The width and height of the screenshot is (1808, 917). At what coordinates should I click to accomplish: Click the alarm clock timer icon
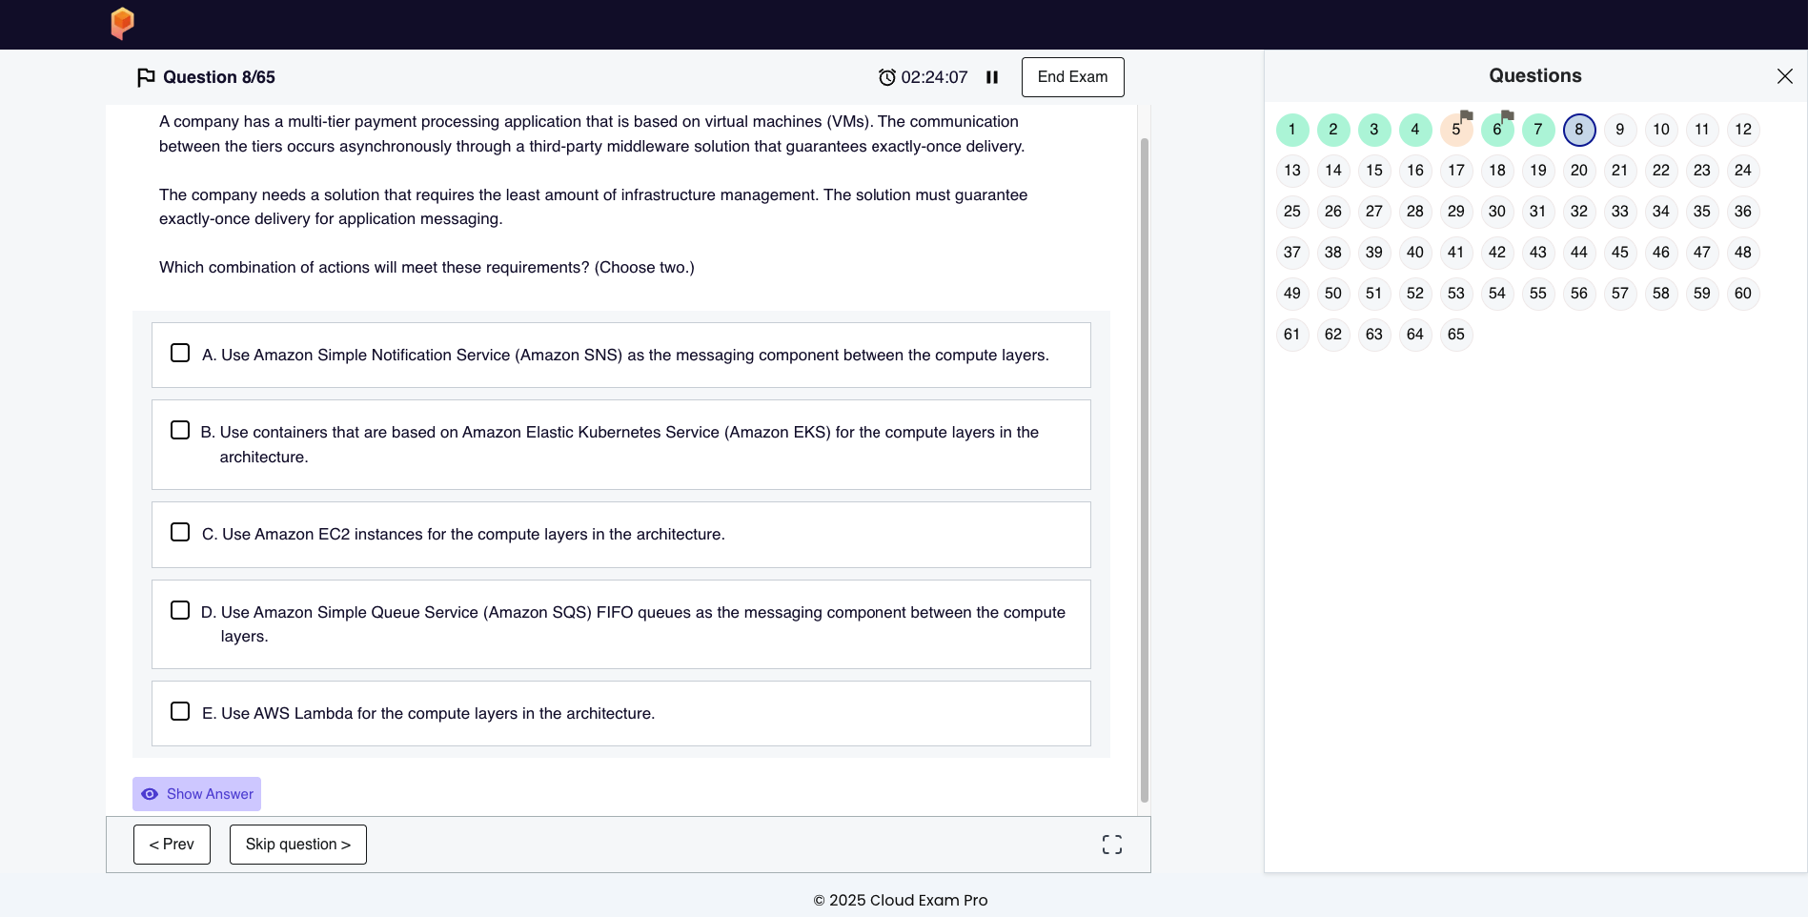(886, 77)
